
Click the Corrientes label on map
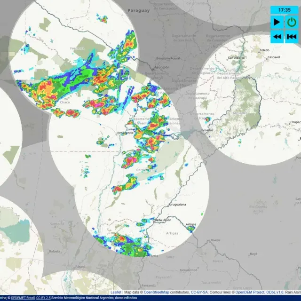[145, 170]
